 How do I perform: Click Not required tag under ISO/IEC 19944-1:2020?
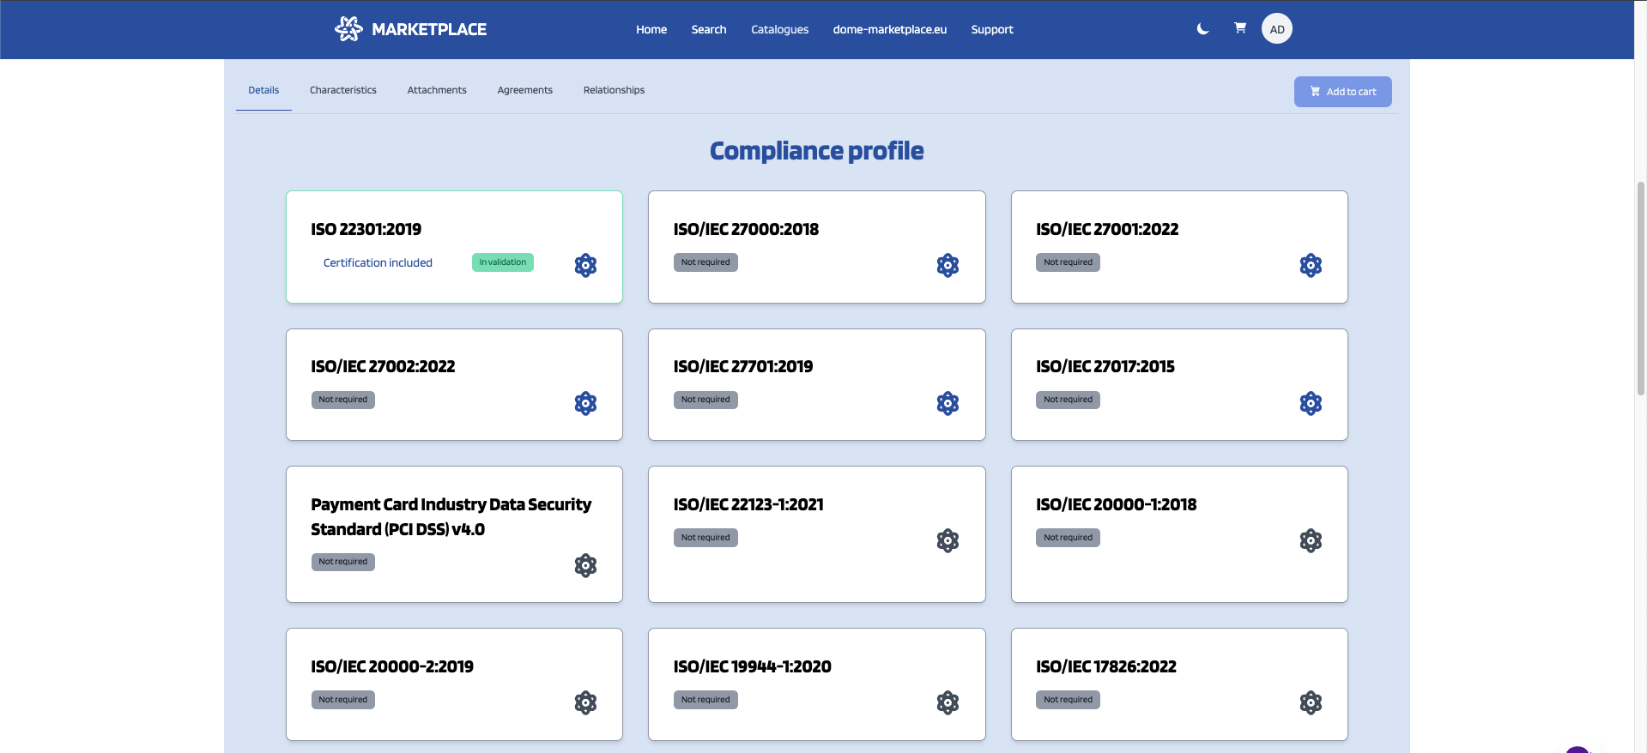coord(705,700)
